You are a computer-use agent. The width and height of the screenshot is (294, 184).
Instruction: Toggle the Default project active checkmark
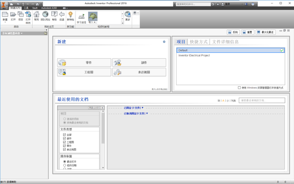click(x=282, y=50)
